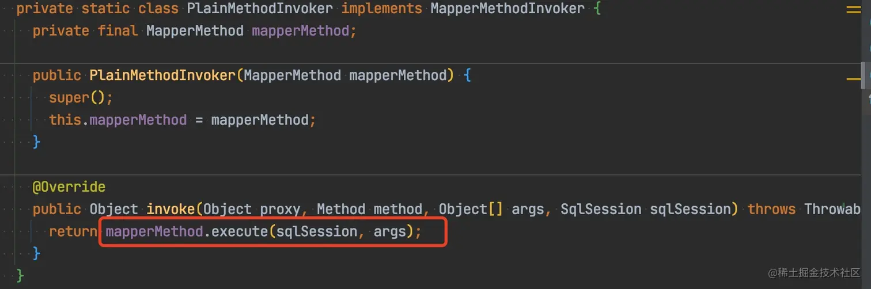Click the green closing brace of the class
Viewport: 871px width, 289px height.
click(21, 276)
